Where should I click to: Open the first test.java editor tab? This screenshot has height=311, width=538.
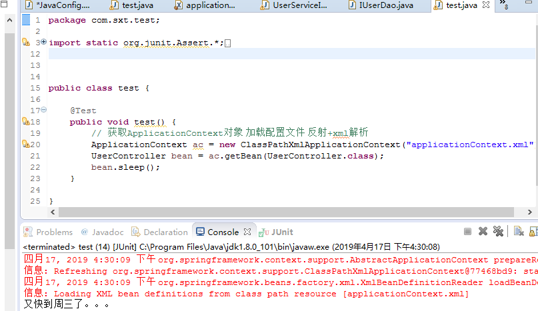[x=132, y=5]
